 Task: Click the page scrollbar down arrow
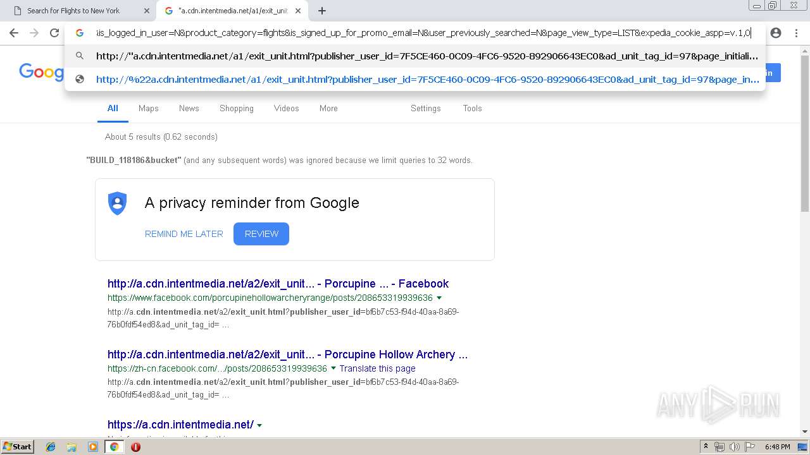[x=805, y=432]
